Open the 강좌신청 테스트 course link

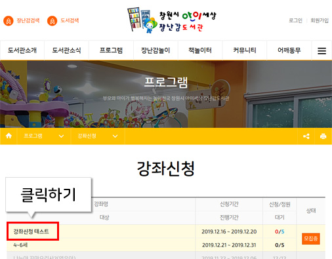pos(31,231)
